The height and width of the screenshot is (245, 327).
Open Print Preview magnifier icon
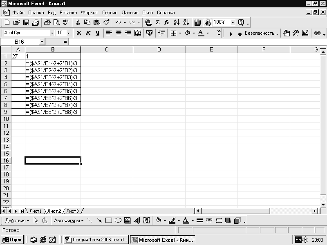pyautogui.click(x=57, y=22)
